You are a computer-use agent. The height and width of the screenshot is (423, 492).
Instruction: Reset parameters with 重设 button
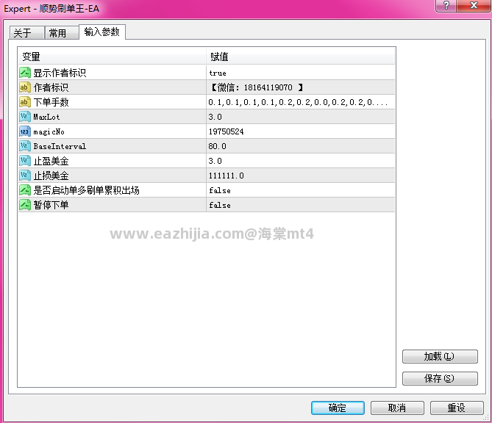pos(457,408)
